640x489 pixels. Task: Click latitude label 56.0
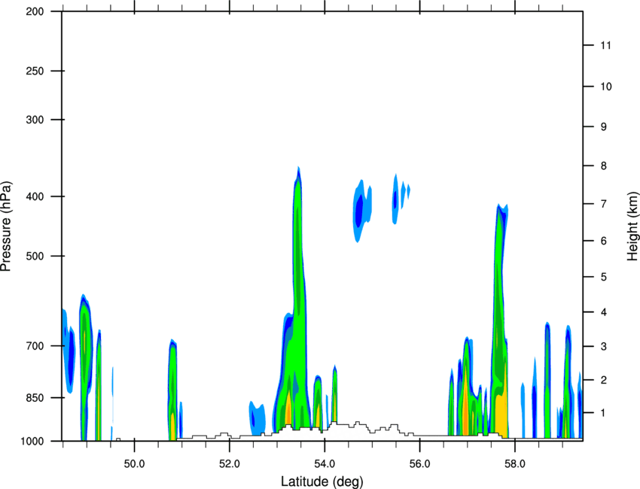tap(419, 464)
